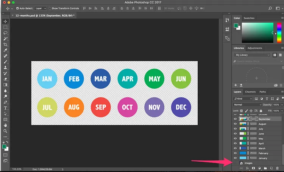Open the Libraries tab
Image resolution: width=284 pixels, height=172 pixels.
[239, 48]
